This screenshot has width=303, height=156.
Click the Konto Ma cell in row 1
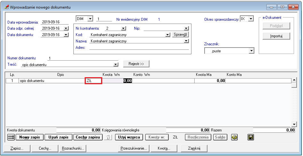tap(258, 81)
